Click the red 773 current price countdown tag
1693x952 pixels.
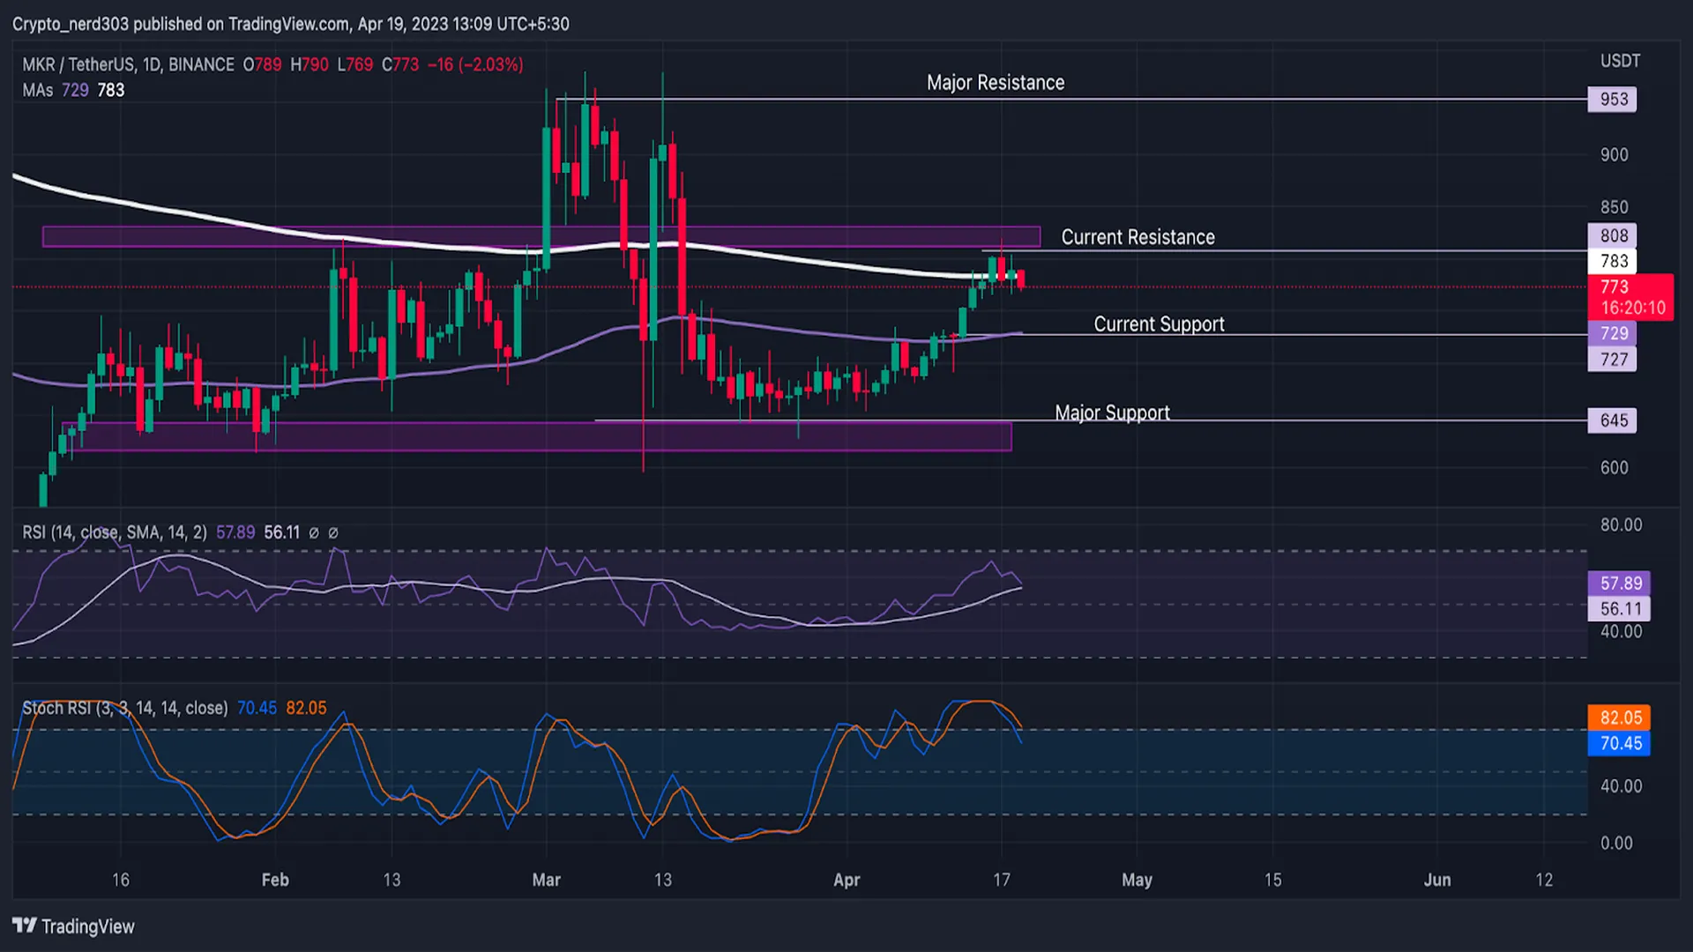(x=1630, y=297)
